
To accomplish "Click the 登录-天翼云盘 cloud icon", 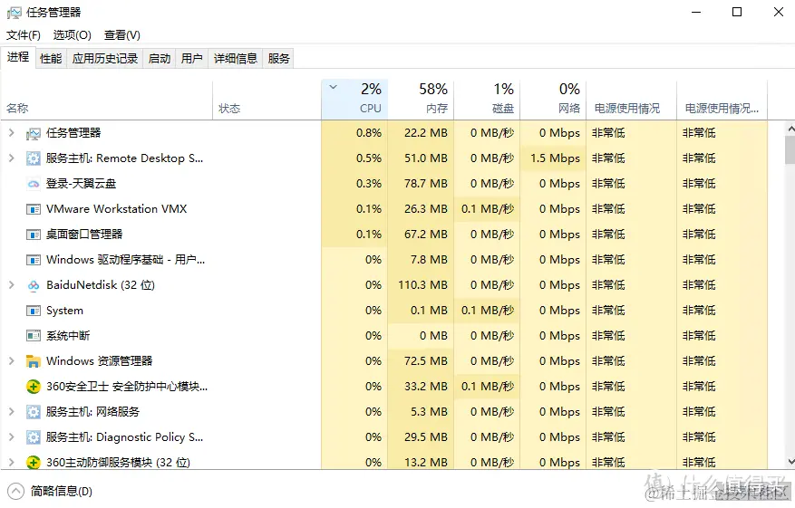I will (x=34, y=184).
